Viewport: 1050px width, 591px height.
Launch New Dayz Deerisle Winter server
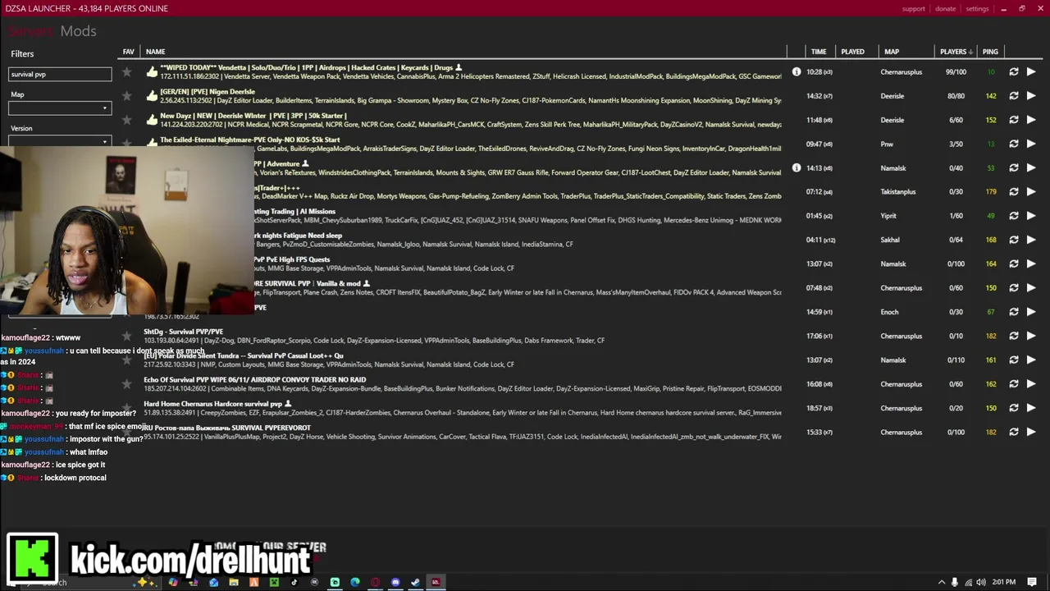[x=1031, y=120]
